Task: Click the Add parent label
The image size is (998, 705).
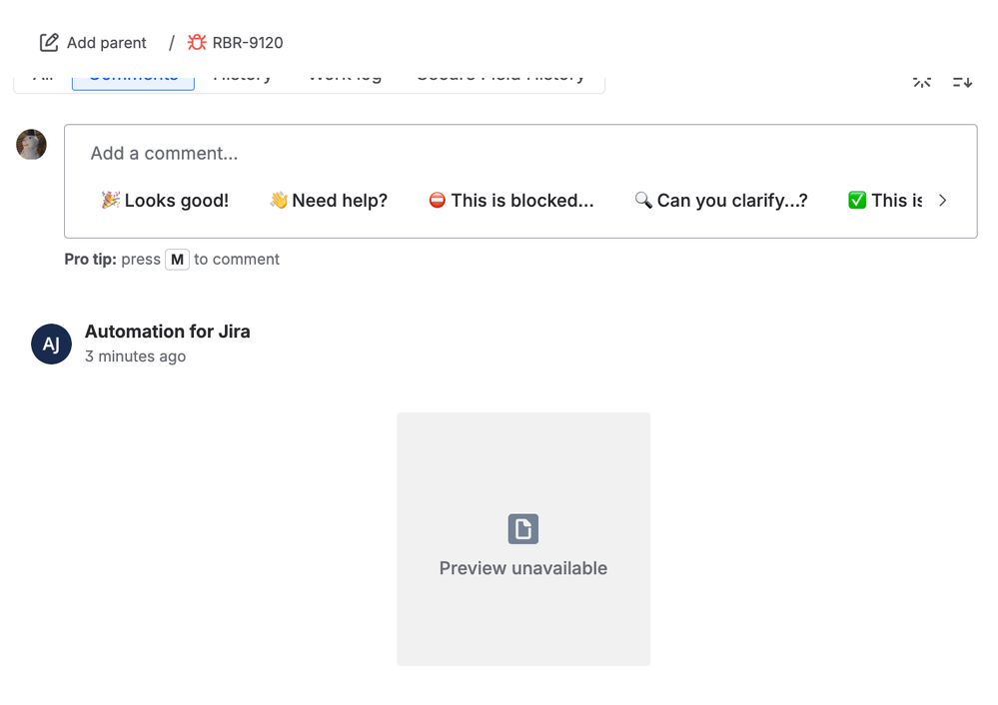Action: point(105,43)
